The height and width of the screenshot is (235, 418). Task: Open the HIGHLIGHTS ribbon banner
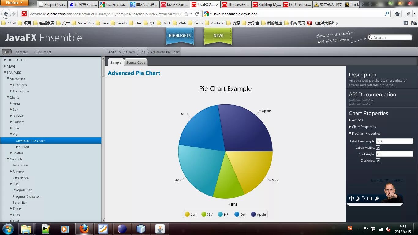pos(180,36)
